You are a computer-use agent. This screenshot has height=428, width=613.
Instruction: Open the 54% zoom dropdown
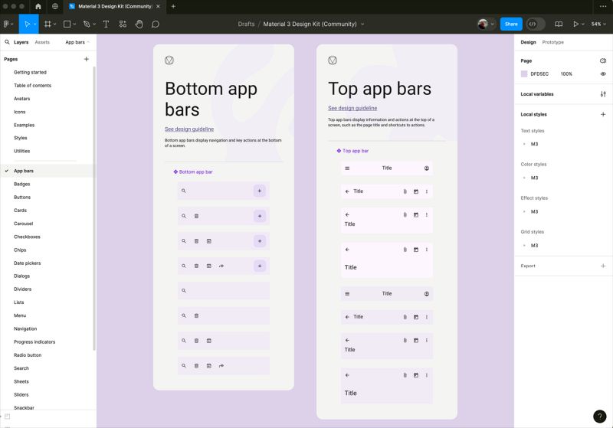coord(598,24)
